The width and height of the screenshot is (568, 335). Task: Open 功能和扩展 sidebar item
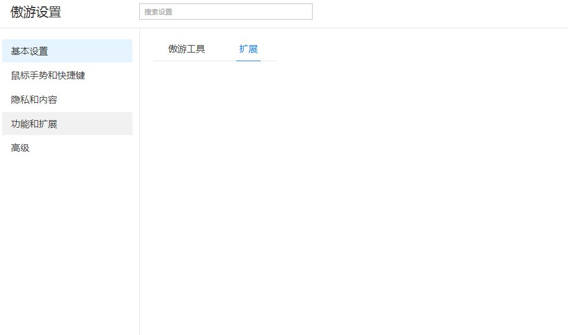tap(68, 124)
